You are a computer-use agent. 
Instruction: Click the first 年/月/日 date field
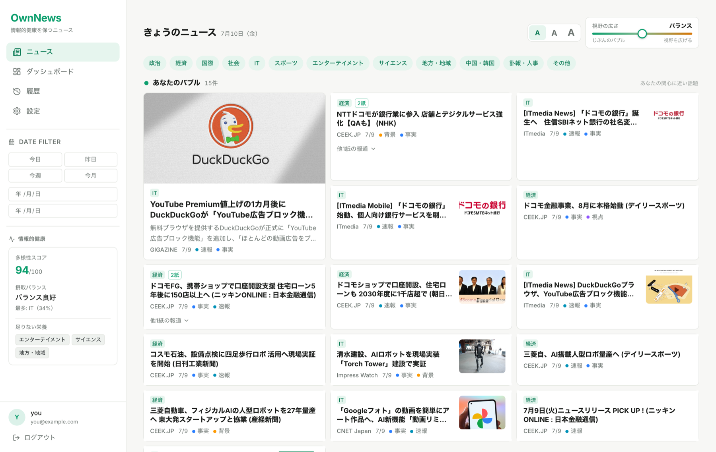click(63, 194)
